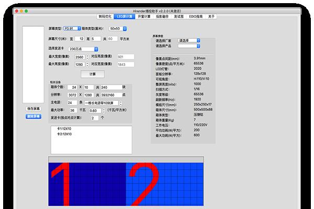The height and width of the screenshot is (209, 314).
Task: Open the 请选择产品 product dropdown
Action: click(189, 45)
